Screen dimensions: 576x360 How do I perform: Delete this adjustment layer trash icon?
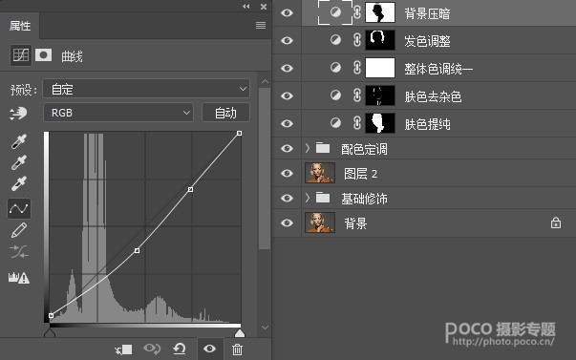point(237,349)
